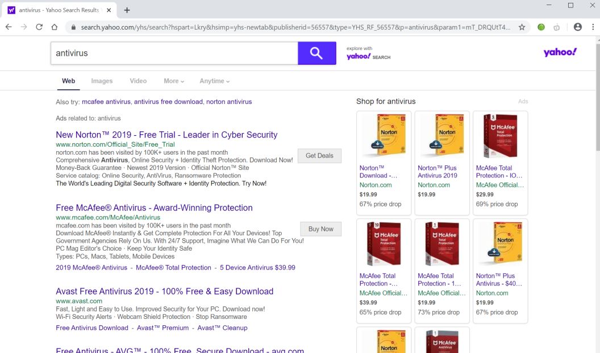Image resolution: width=600 pixels, height=353 pixels.
Task: Go back using the back arrow
Action: pos(9,27)
